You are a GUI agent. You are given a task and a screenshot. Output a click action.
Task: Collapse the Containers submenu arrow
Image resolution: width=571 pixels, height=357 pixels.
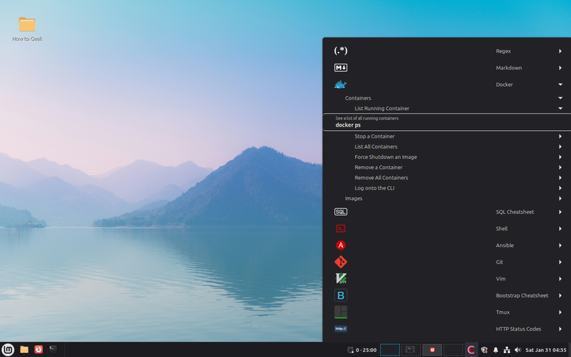coord(560,98)
